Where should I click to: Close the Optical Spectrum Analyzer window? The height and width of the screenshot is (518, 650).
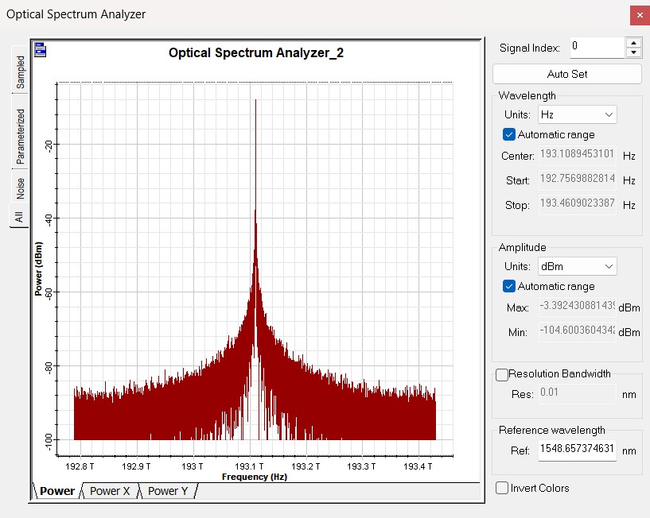(x=639, y=15)
